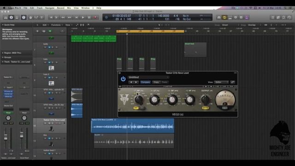Go to next plug-in preset
This screenshot has height=166, width=295.
tap(136, 82)
